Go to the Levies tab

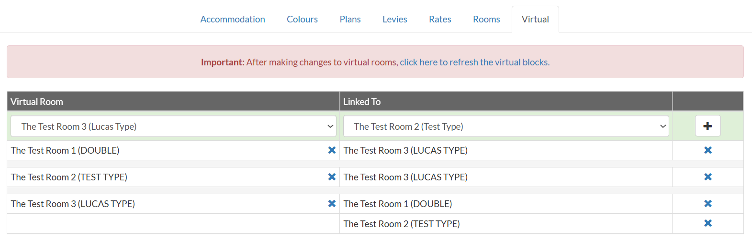394,19
